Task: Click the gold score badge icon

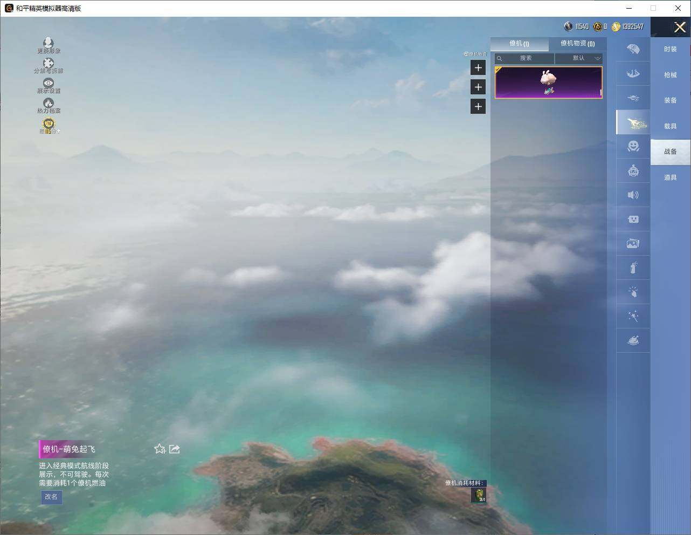Action: (49, 126)
